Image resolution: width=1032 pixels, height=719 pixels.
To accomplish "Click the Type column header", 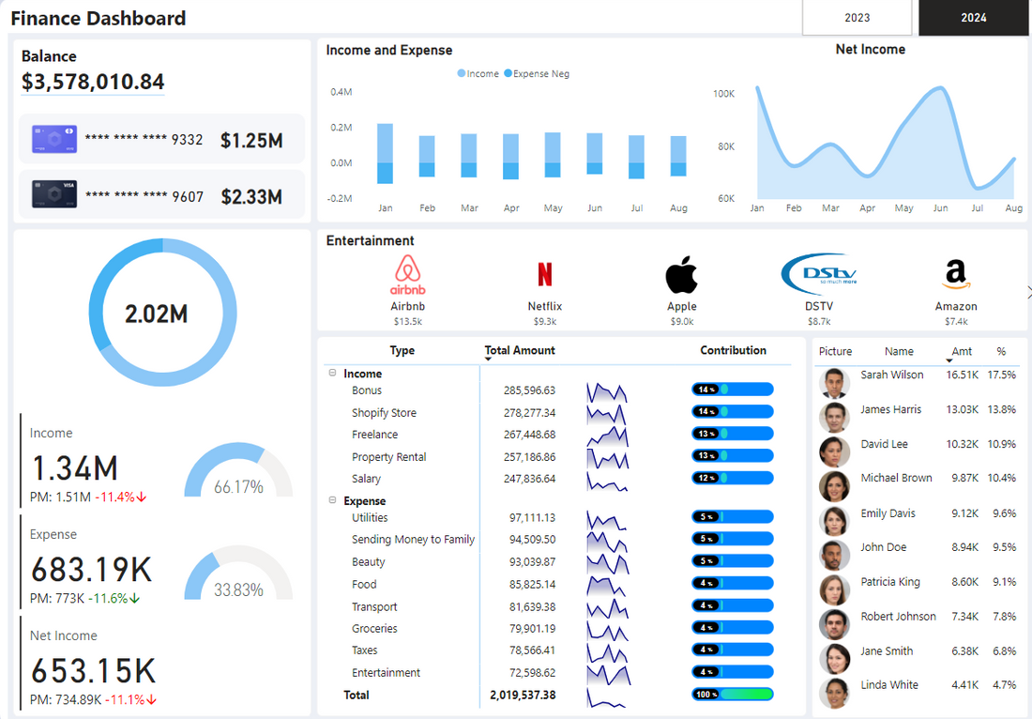I will 402,350.
